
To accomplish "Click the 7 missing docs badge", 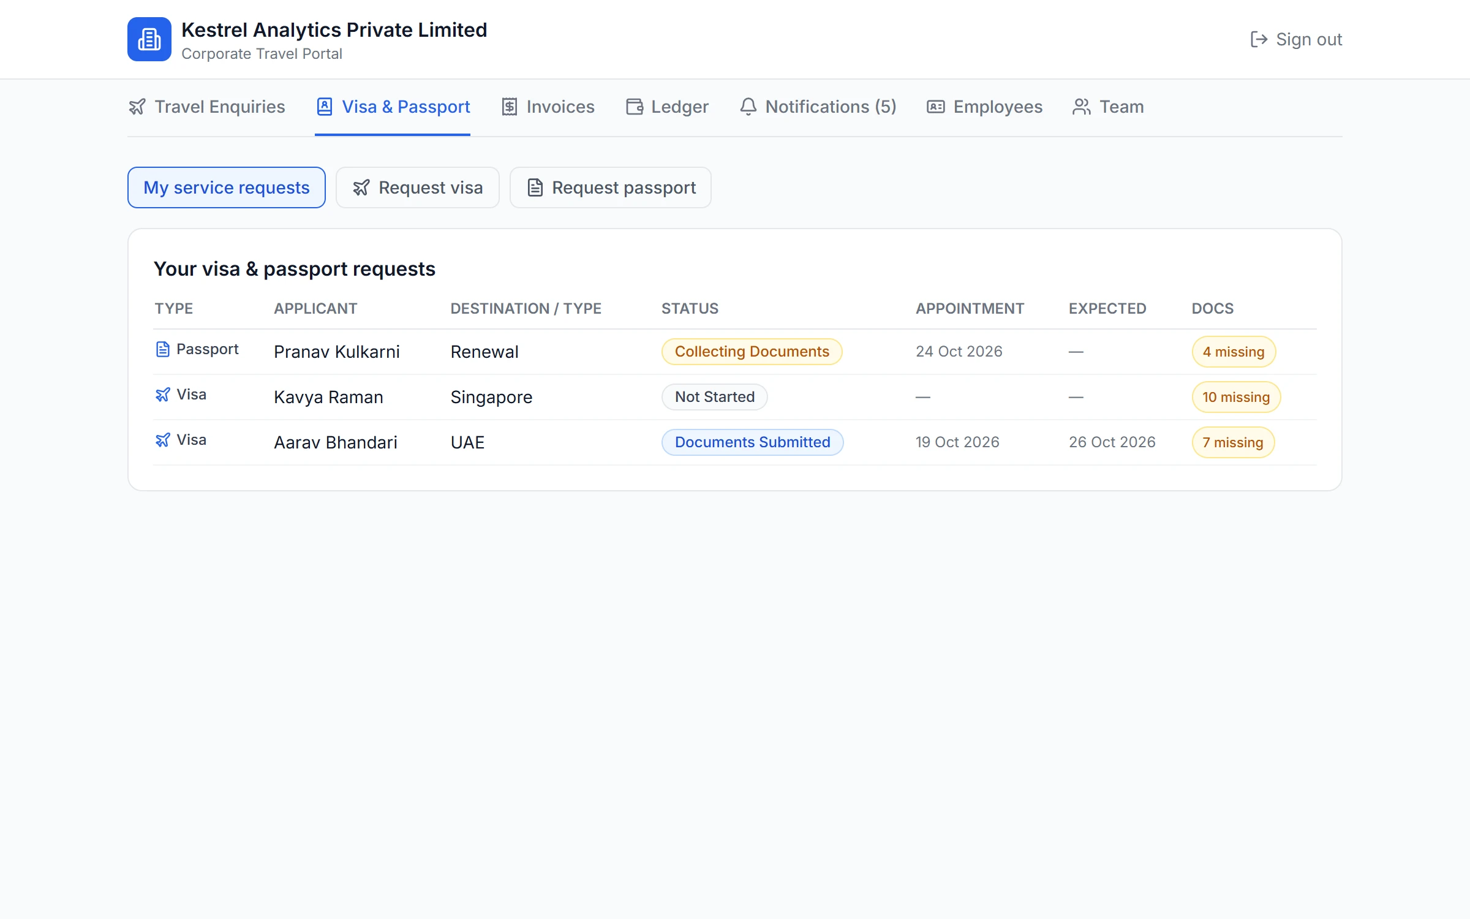I will 1233,442.
